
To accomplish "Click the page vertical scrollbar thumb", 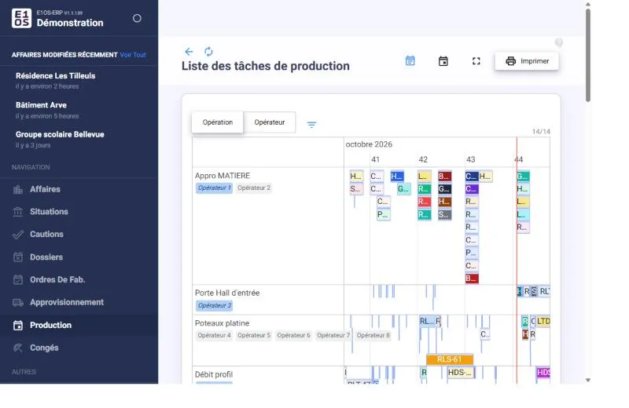I will click(587, 55).
